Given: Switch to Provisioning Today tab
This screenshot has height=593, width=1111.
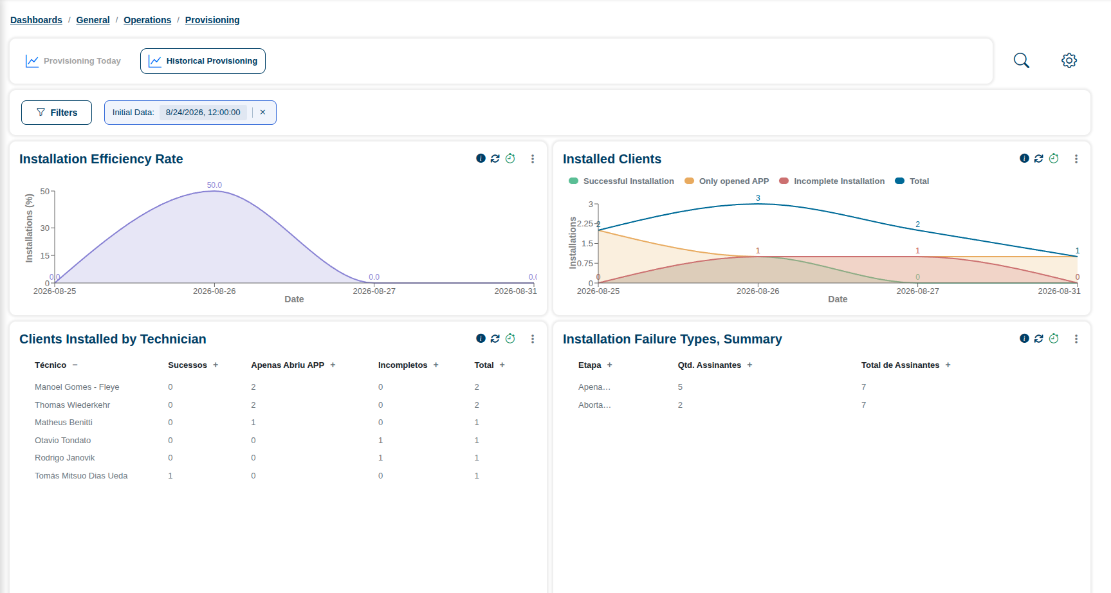Looking at the screenshot, I should click(x=73, y=61).
